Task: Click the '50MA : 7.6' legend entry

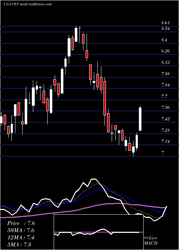Action: point(21,230)
